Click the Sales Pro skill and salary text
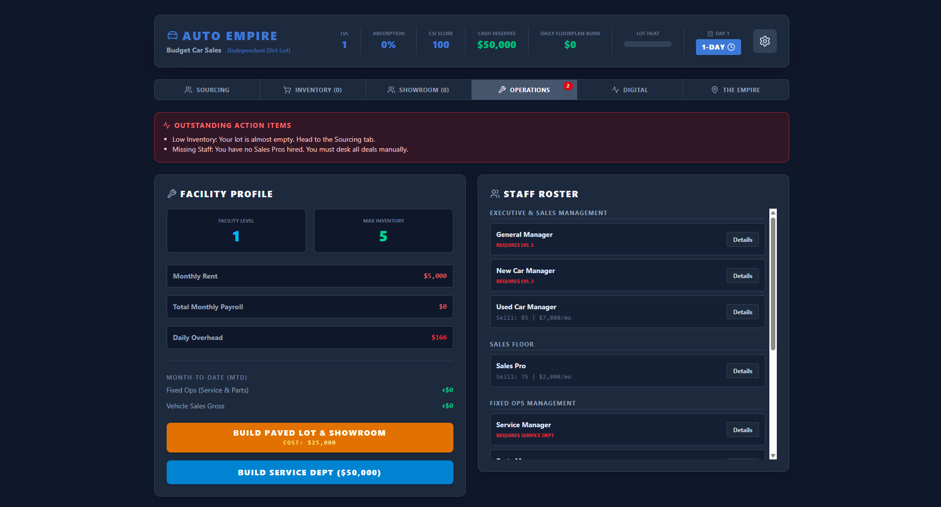The height and width of the screenshot is (507, 941). (x=533, y=377)
